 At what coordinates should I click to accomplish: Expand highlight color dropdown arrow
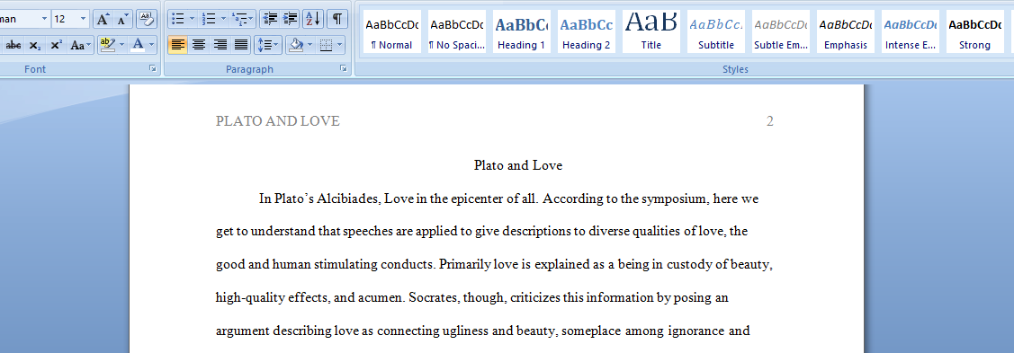point(121,45)
